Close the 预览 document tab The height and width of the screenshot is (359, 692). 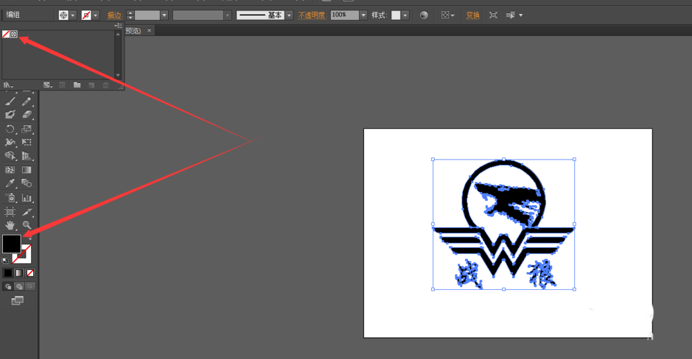tap(149, 30)
